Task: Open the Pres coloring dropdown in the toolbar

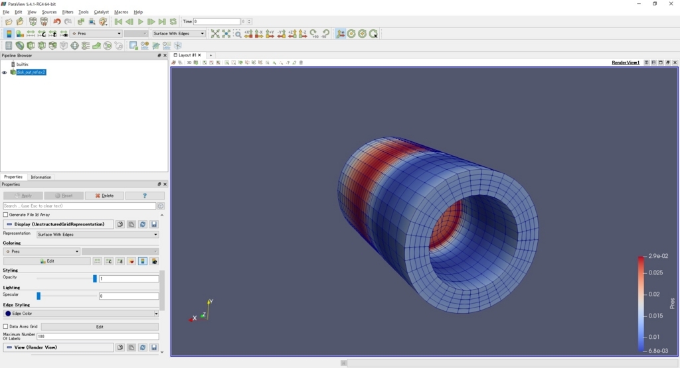Action: (x=96, y=33)
